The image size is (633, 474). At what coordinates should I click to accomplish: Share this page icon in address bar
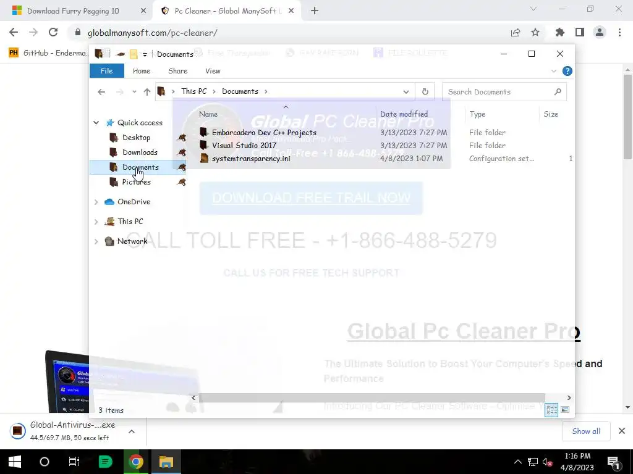516,33
